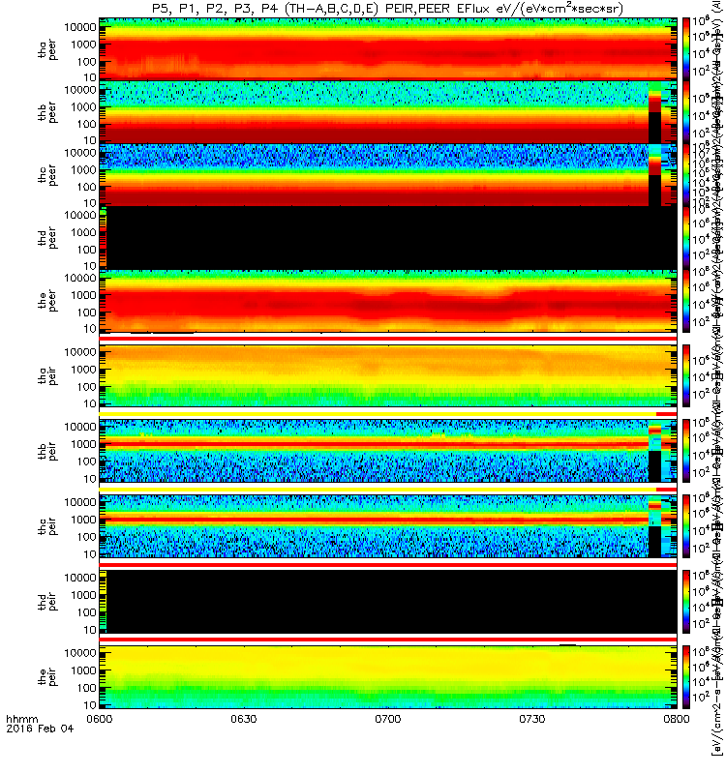Select the "thc peer" panel label
The height and width of the screenshot is (774, 726).
tap(47, 175)
